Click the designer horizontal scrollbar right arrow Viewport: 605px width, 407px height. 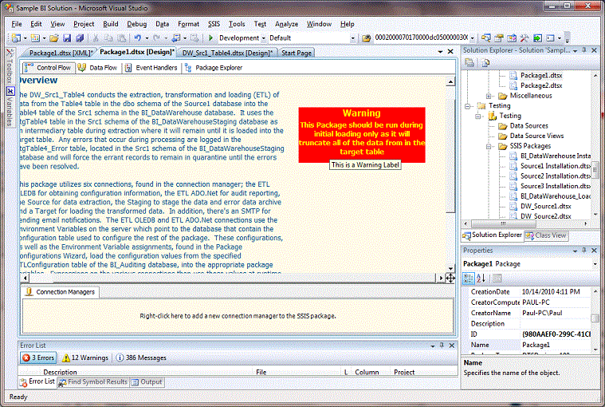tap(441, 278)
